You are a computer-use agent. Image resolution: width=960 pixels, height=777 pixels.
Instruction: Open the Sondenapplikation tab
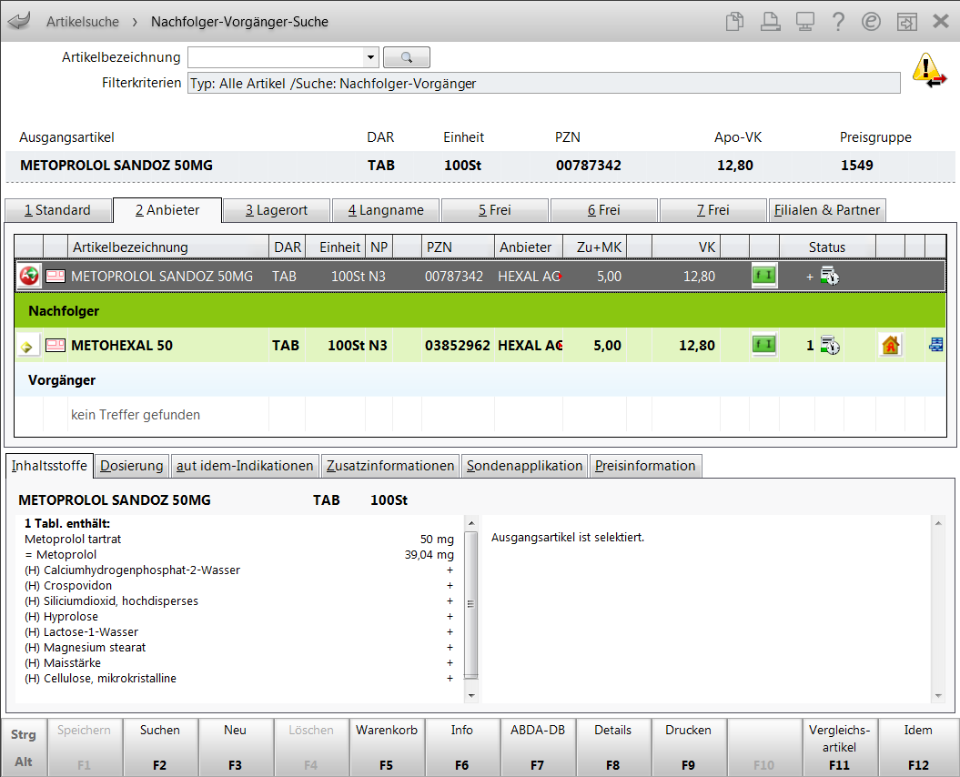[x=525, y=466]
